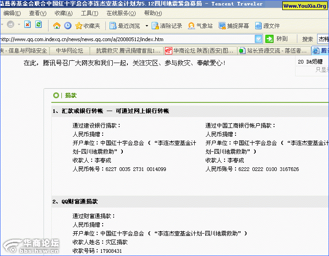
Task: Go to the Home page icon
Action: pos(58,26)
